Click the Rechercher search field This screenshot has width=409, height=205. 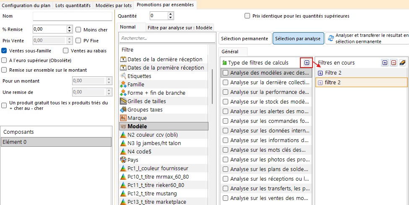pos(167,38)
